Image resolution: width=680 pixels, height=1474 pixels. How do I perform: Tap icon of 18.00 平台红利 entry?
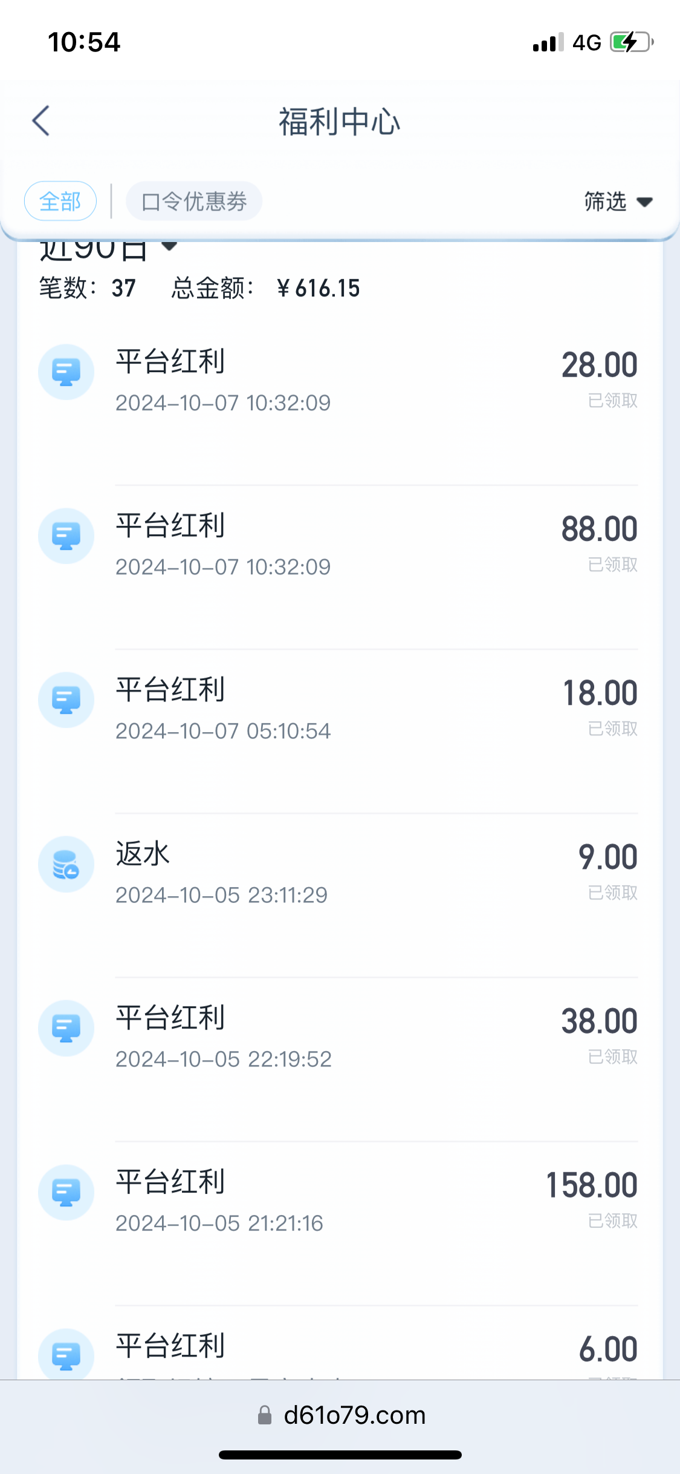click(x=66, y=700)
